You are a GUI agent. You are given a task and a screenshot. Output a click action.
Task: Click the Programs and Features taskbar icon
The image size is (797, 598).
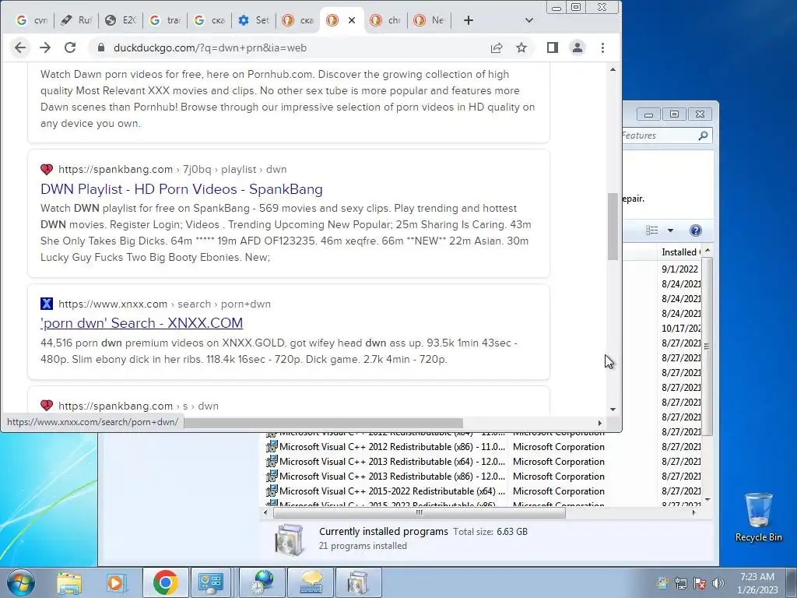[x=358, y=582]
